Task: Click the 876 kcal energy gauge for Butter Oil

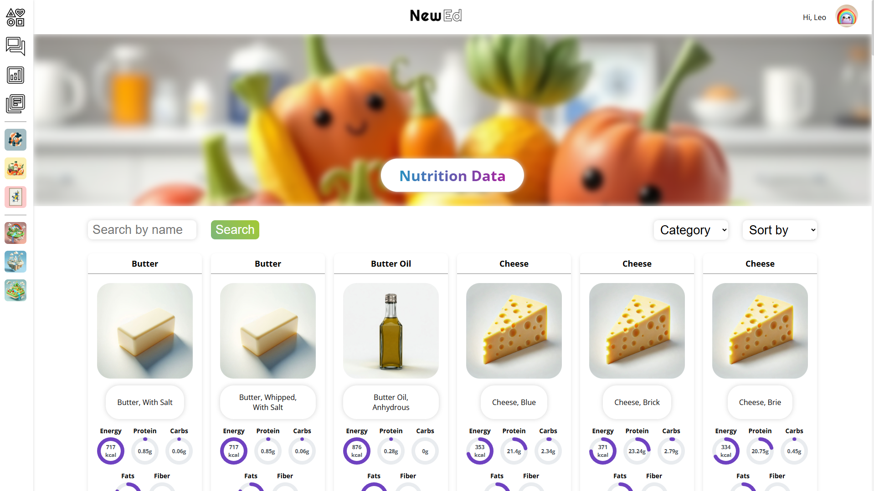Action: tap(356, 451)
